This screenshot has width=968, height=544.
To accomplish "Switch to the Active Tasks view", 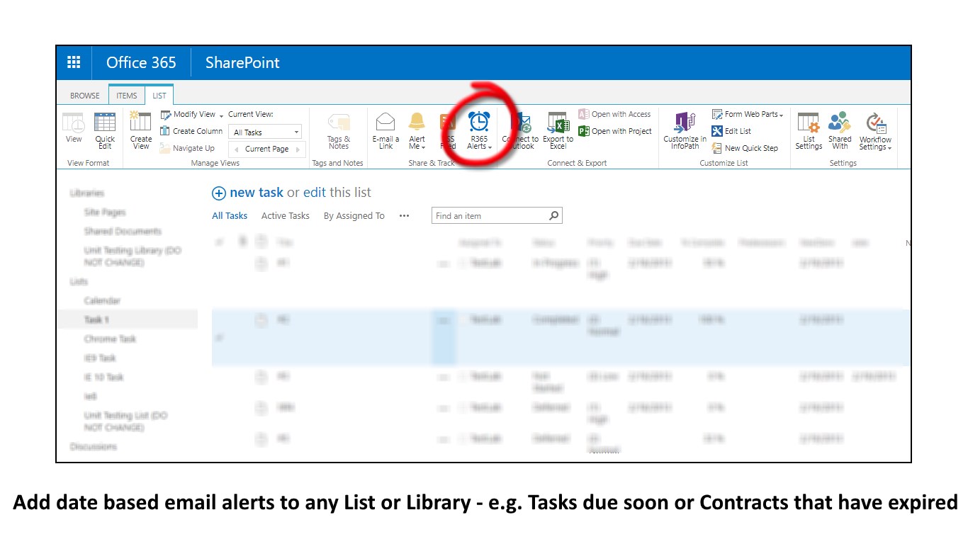I will 286,216.
